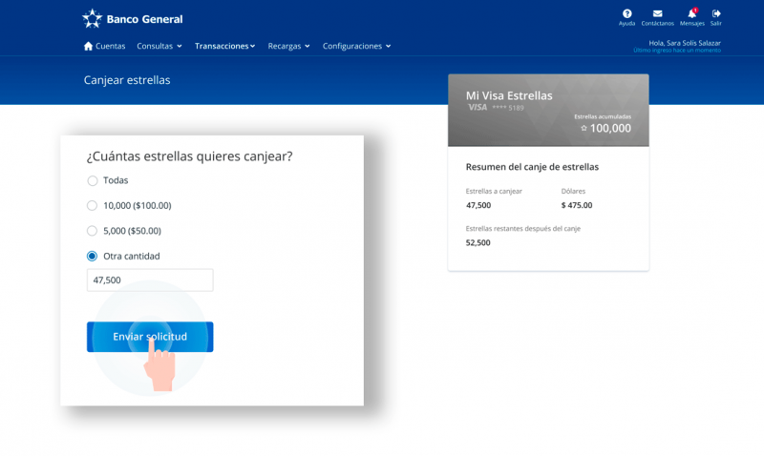The height and width of the screenshot is (456, 764).
Task: Click the star icon beside 100,000
Action: click(x=584, y=128)
